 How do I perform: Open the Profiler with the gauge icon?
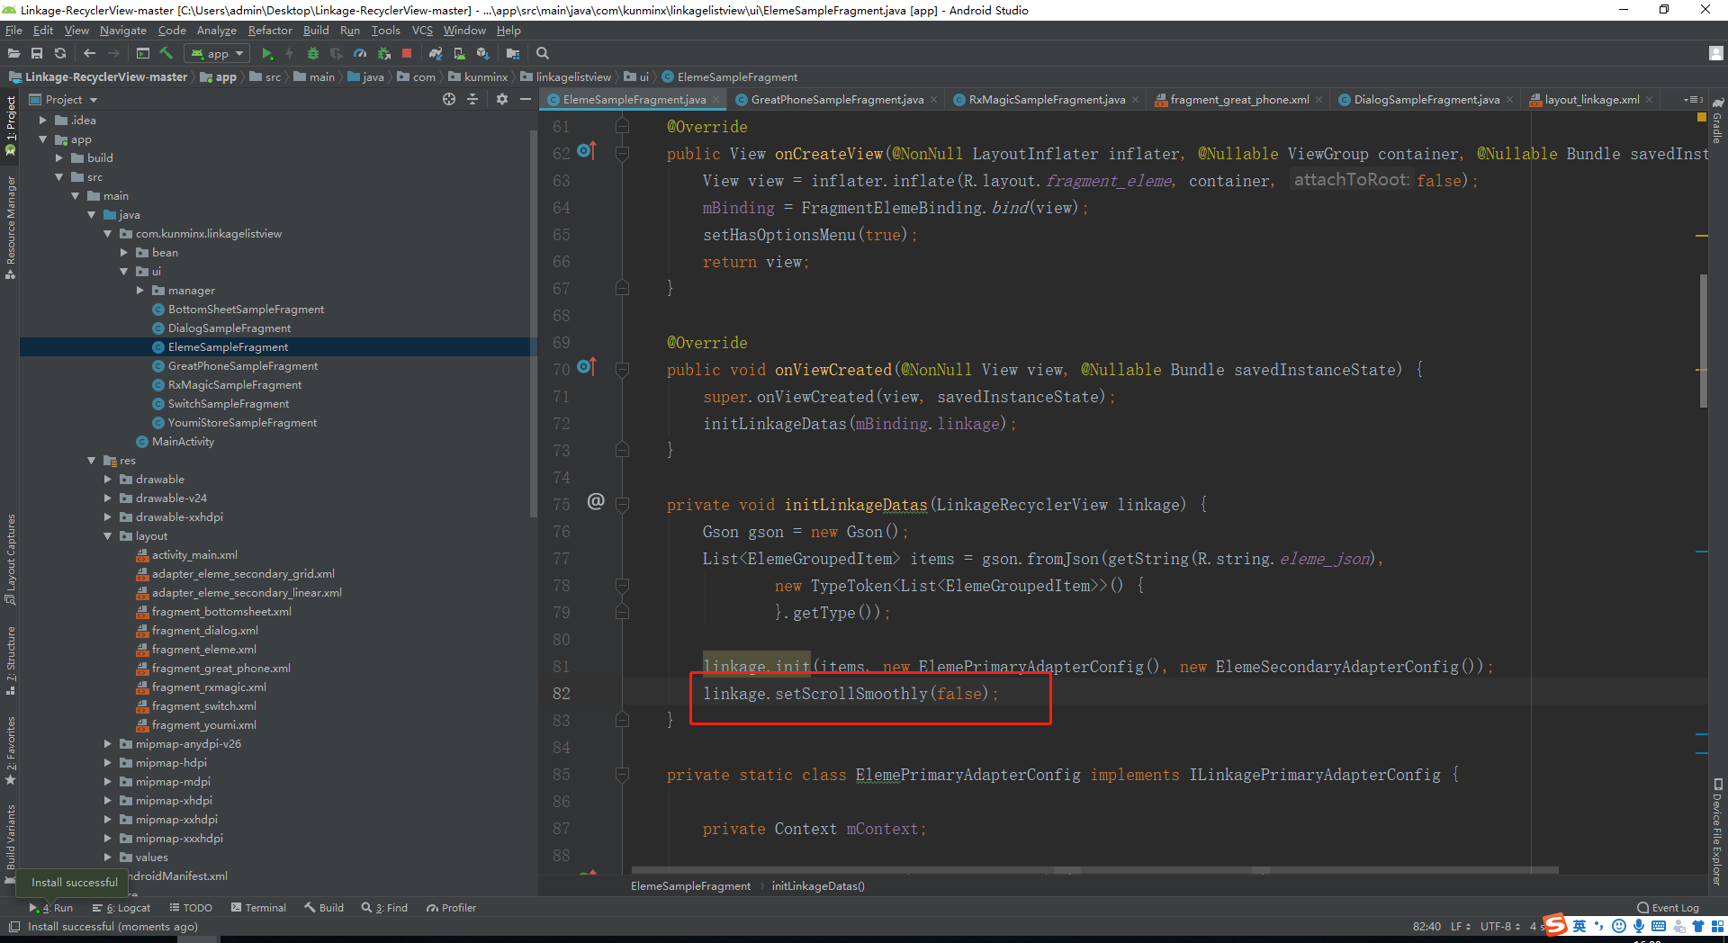(x=359, y=53)
